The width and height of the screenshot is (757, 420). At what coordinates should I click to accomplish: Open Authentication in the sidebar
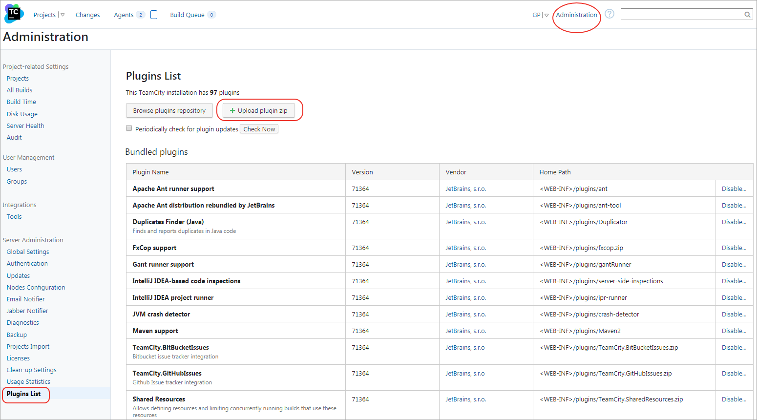point(27,264)
